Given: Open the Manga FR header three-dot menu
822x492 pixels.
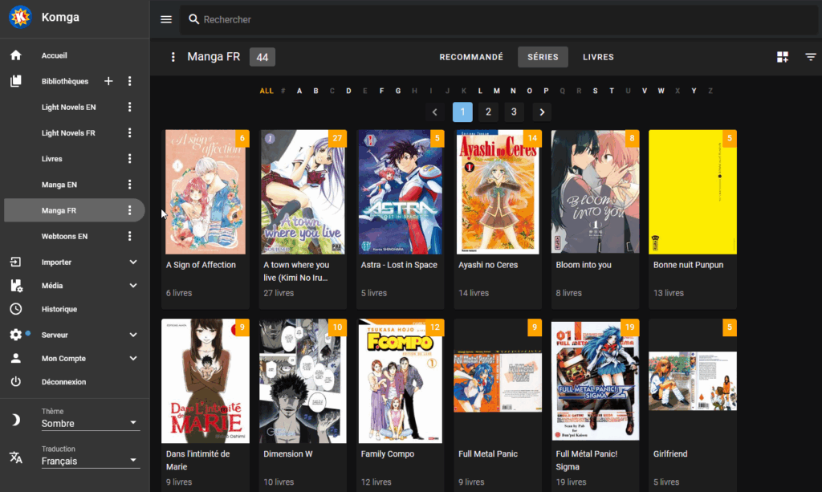Looking at the screenshot, I should [173, 57].
